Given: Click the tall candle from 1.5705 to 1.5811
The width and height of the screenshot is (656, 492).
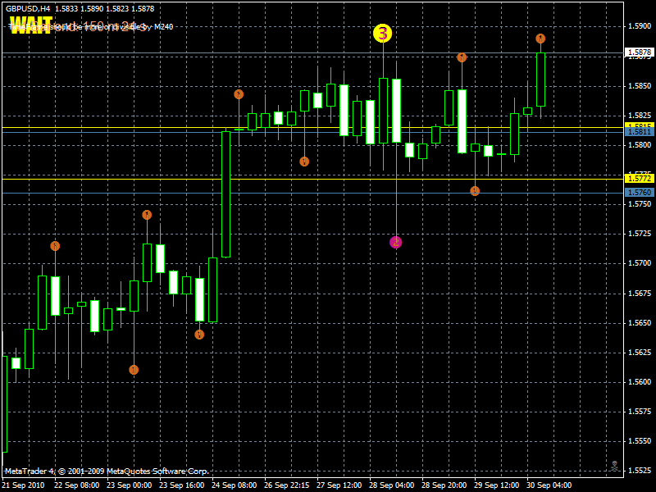Looking at the screenshot, I should coord(225,194).
